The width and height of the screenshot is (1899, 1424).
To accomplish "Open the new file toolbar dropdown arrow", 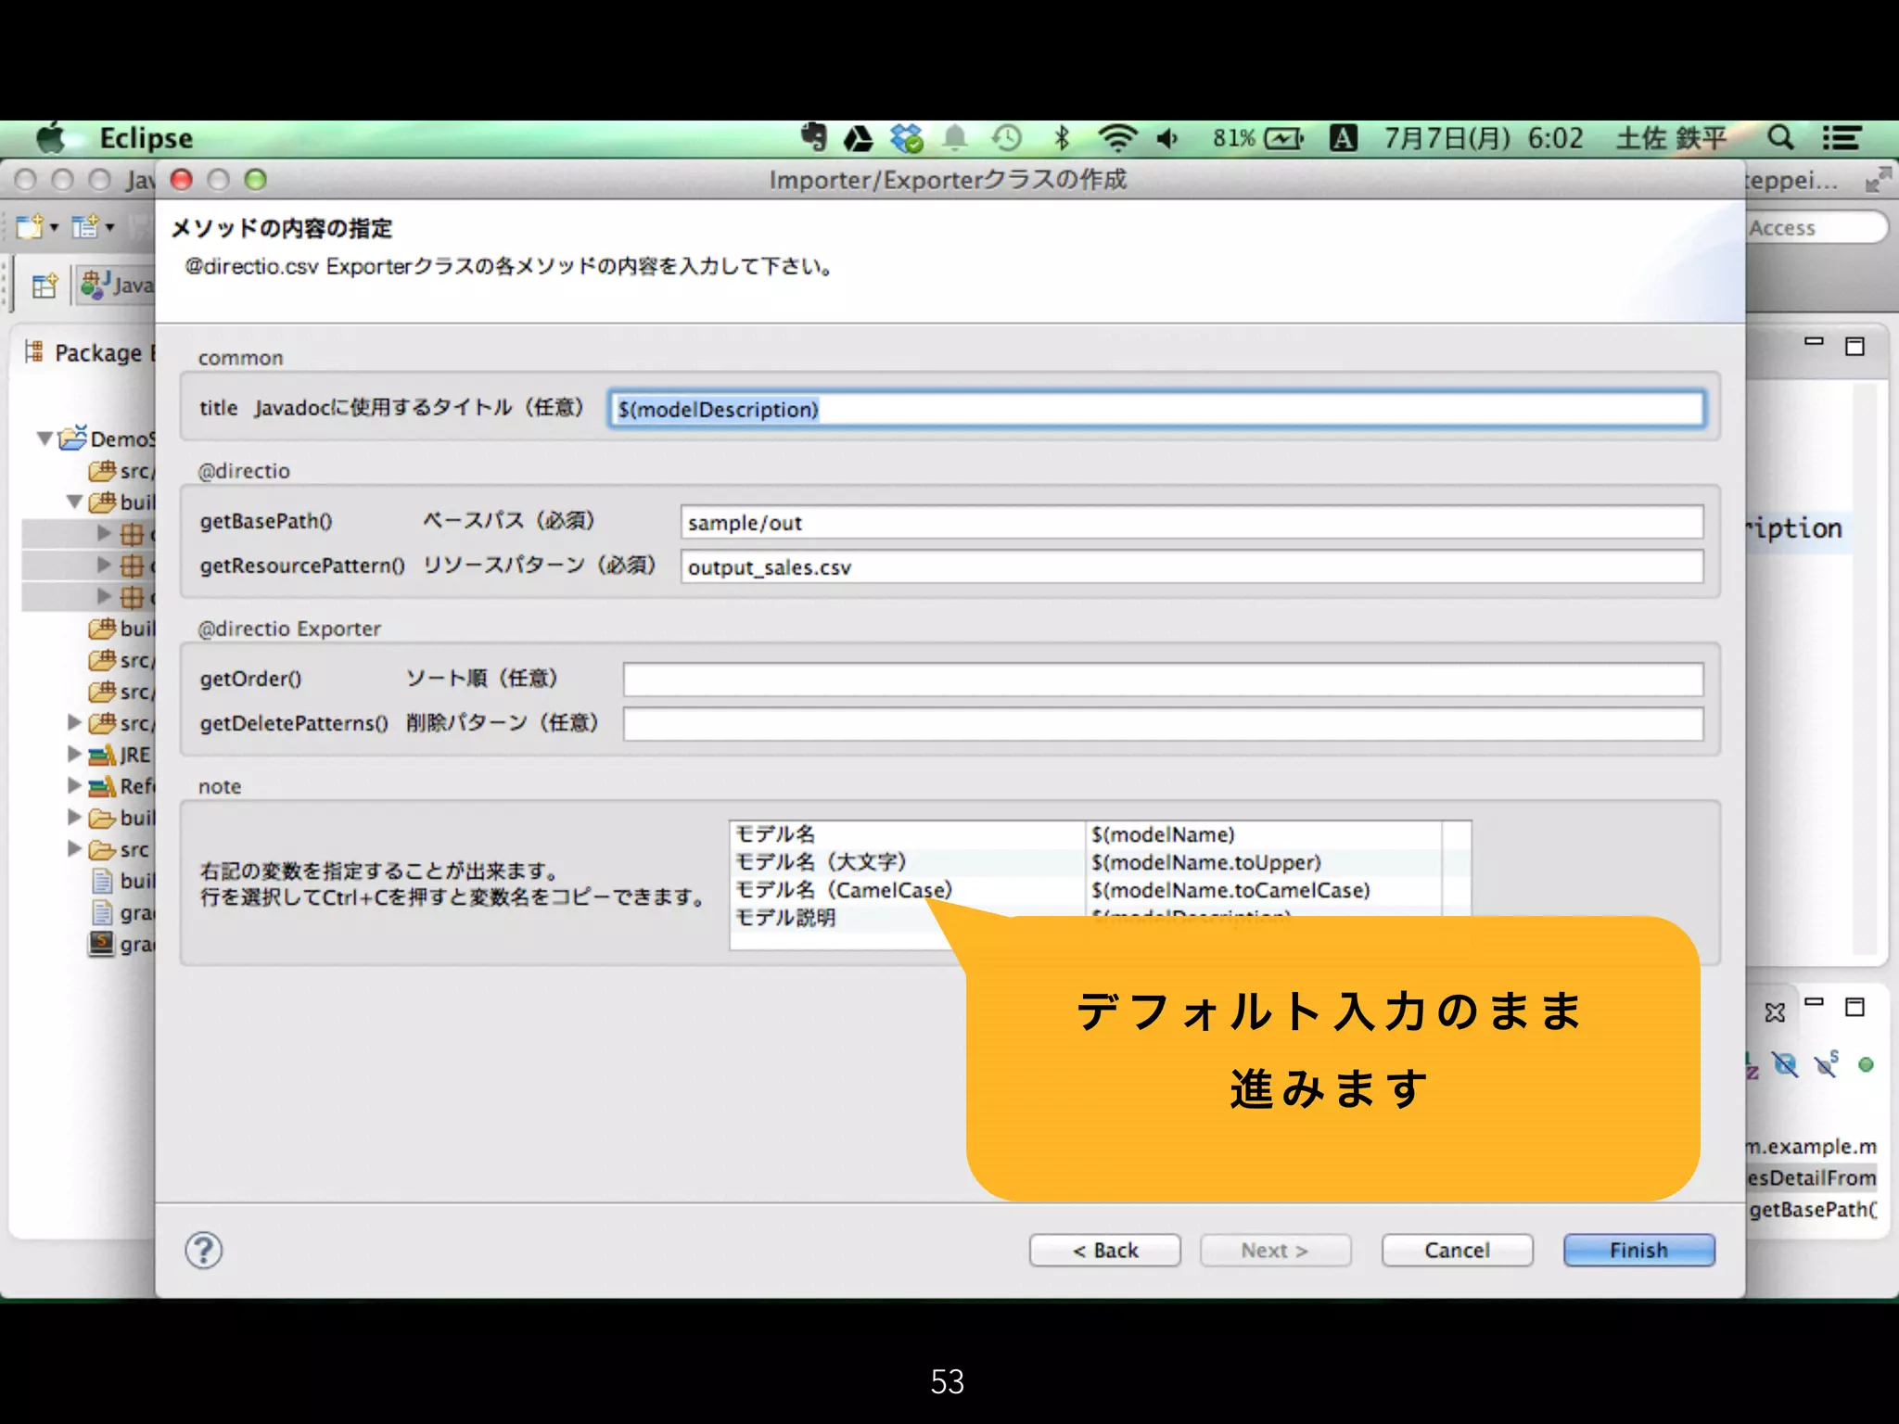I will 54,227.
